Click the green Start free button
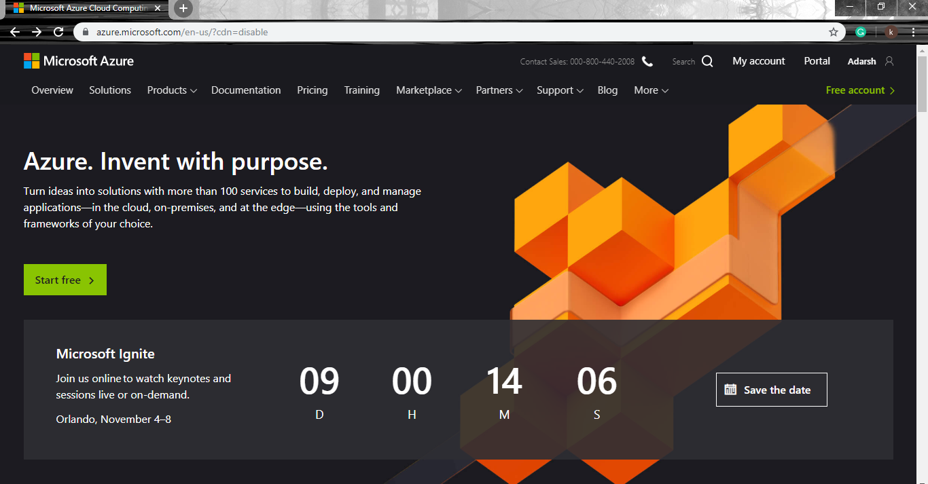Image resolution: width=928 pixels, height=484 pixels. [x=65, y=280]
